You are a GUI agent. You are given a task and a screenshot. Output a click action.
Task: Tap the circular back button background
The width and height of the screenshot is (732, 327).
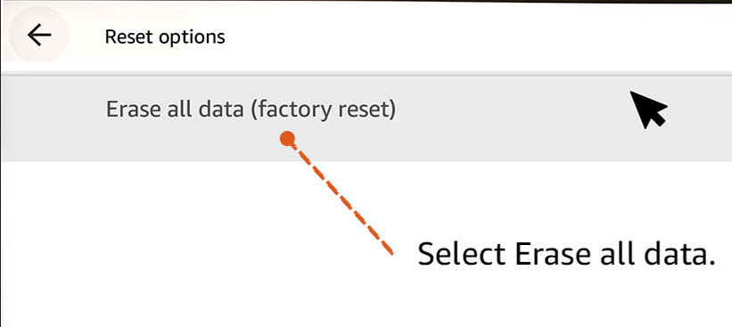click(39, 36)
